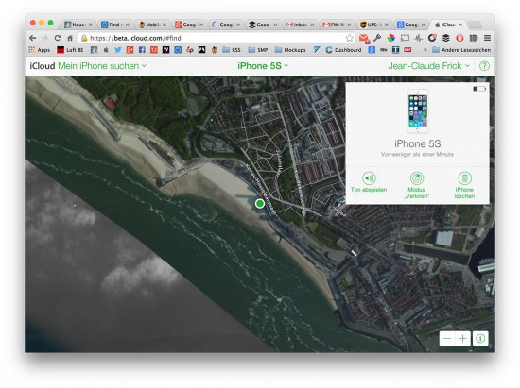The height and width of the screenshot is (388, 520).
Task: Open the Apple logo bookmark
Action: click(x=106, y=50)
